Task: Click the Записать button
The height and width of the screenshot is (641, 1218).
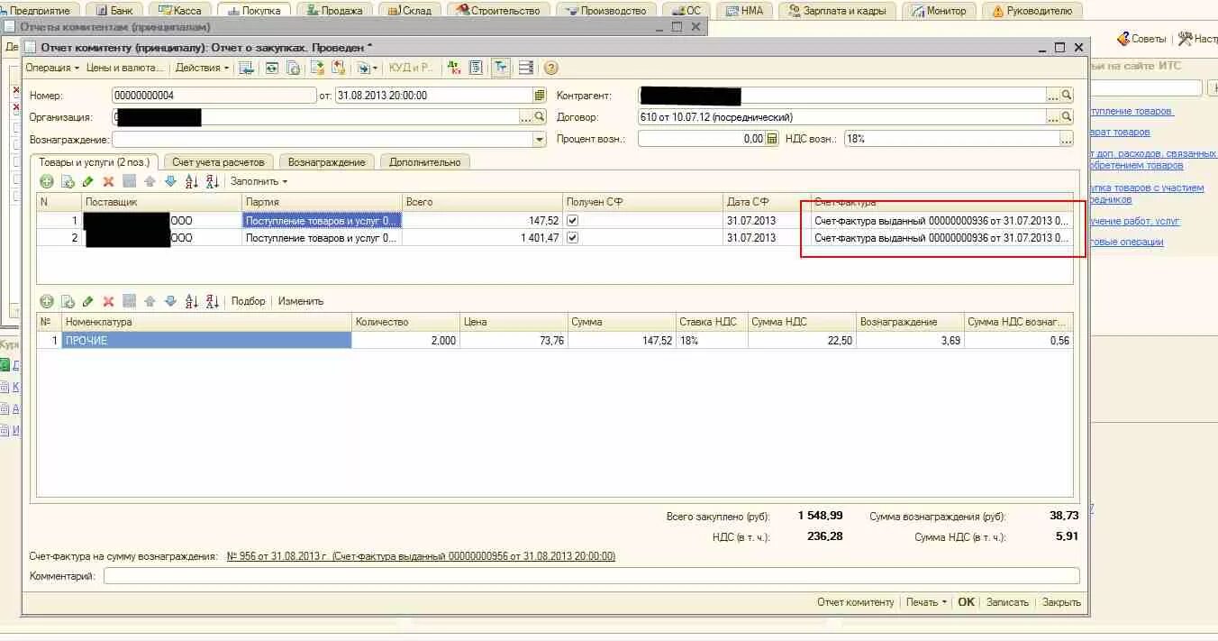Action: tap(1007, 602)
